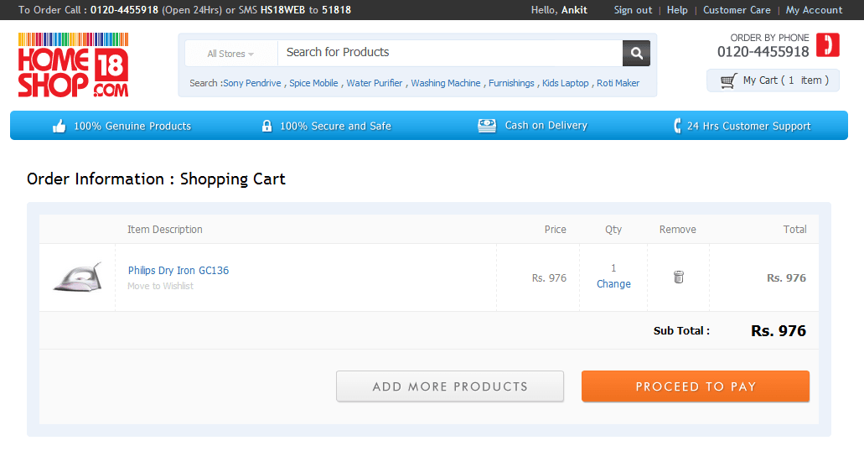
Task: Click Cash on Delivery text
Action: coord(546,126)
